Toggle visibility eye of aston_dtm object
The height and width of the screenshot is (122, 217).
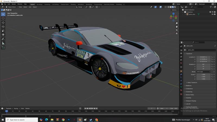tap(212, 14)
